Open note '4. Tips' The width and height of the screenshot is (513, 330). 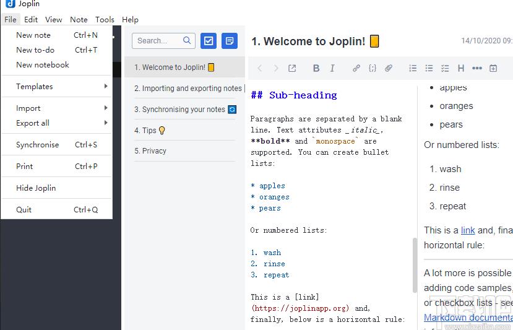tap(185, 130)
